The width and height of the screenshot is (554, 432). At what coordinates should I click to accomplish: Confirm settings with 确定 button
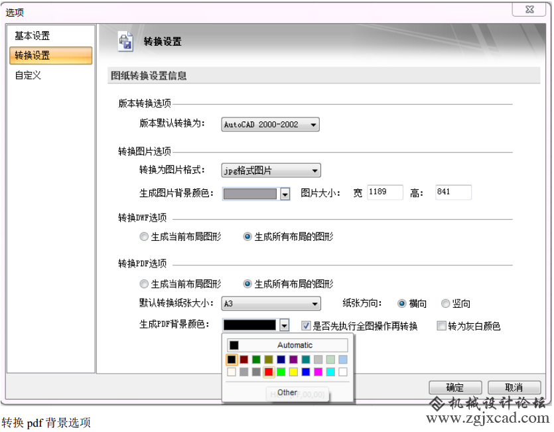point(455,388)
